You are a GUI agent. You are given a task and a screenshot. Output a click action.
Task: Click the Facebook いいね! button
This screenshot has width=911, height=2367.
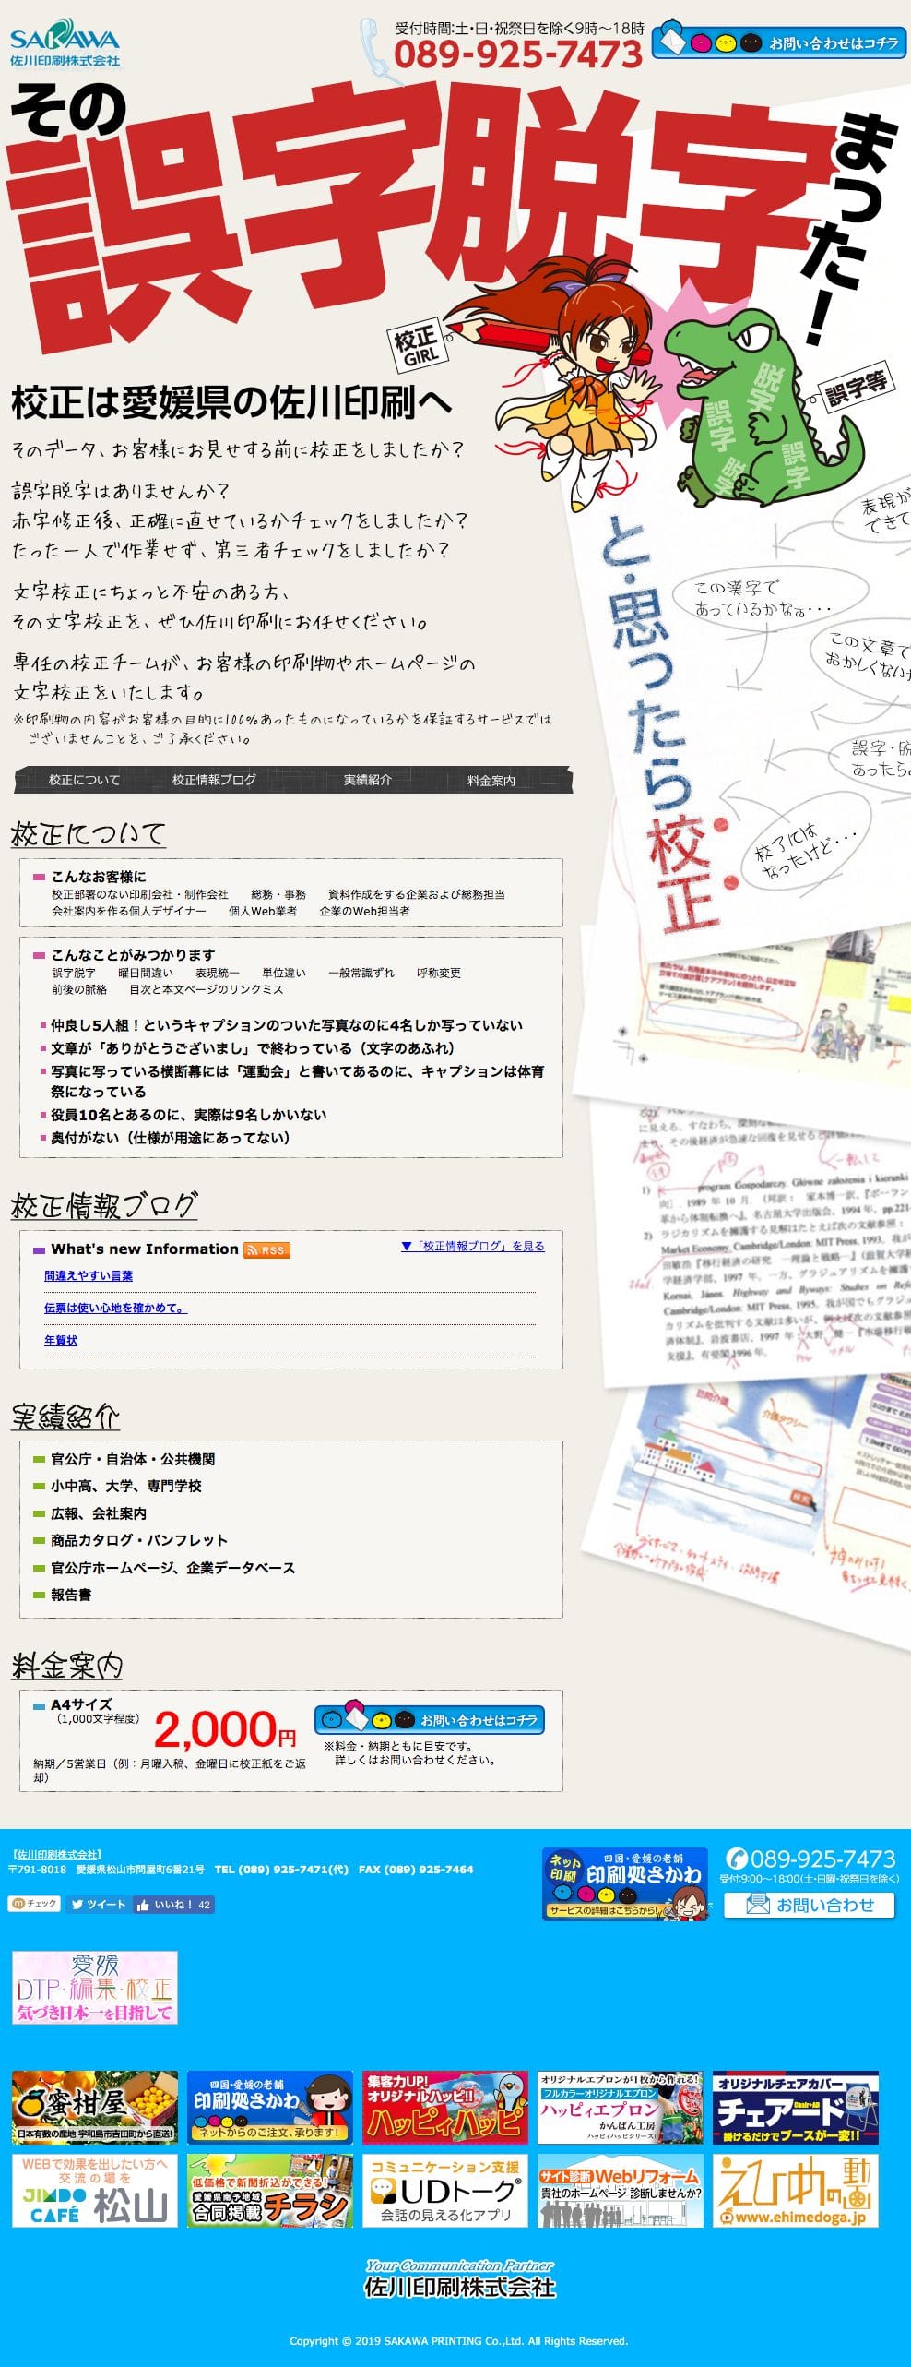pos(173,1904)
